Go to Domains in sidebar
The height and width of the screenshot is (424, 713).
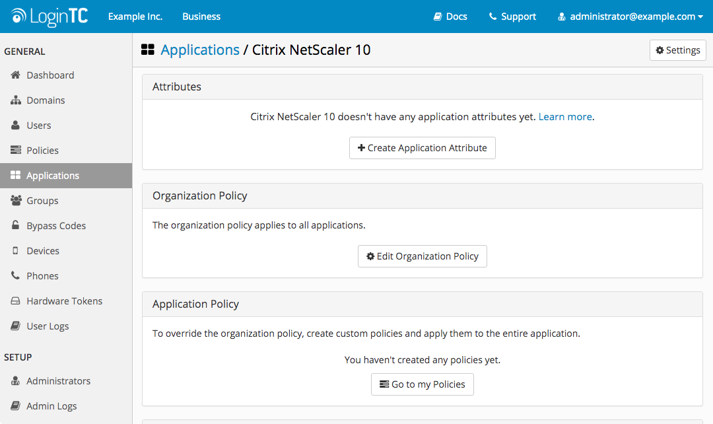point(66,100)
